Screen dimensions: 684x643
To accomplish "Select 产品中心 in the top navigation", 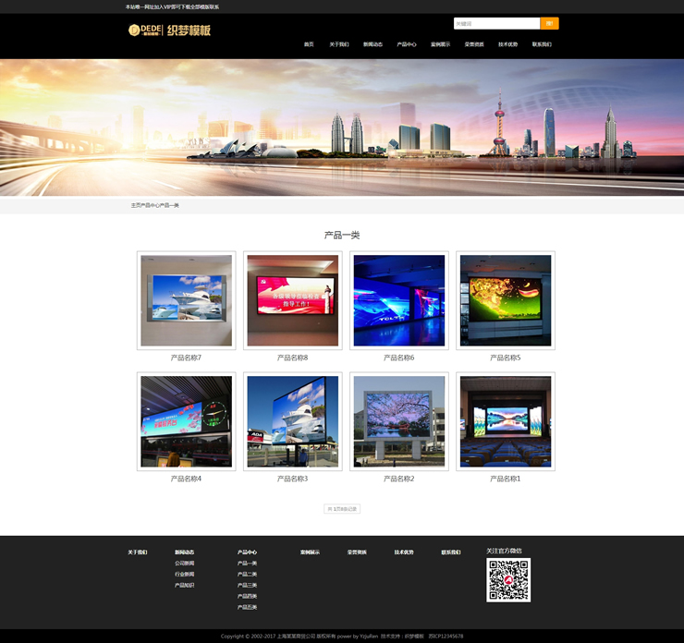I will [407, 44].
